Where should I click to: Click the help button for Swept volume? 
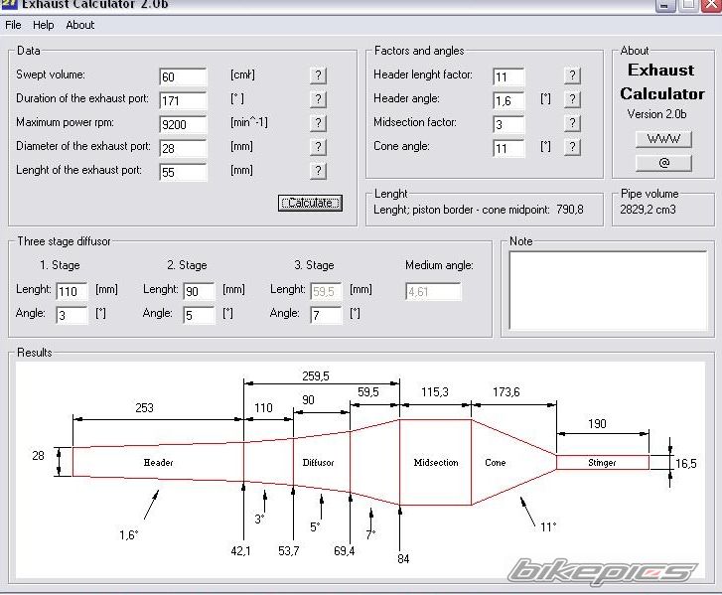318,75
